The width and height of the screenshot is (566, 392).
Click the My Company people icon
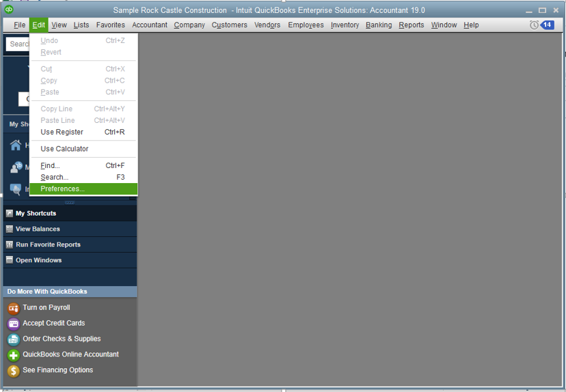[x=16, y=167]
